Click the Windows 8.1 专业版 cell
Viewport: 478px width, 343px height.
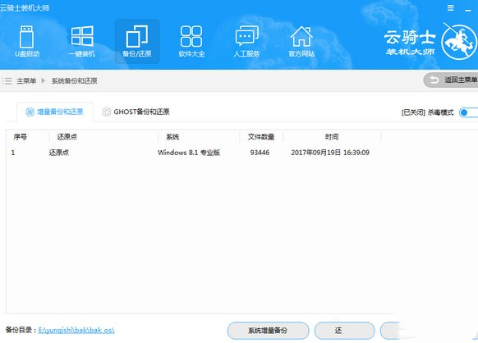click(189, 153)
